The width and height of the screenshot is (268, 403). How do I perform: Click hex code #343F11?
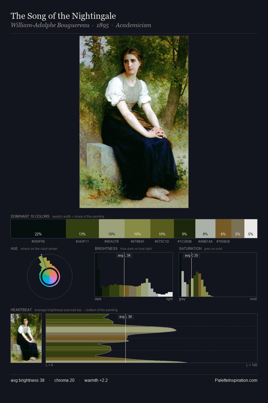(x=82, y=242)
